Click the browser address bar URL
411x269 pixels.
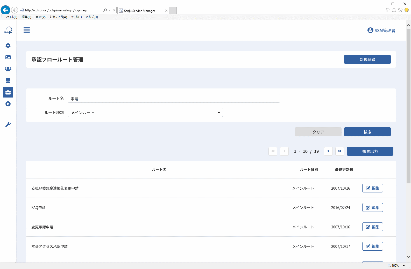tap(56, 10)
